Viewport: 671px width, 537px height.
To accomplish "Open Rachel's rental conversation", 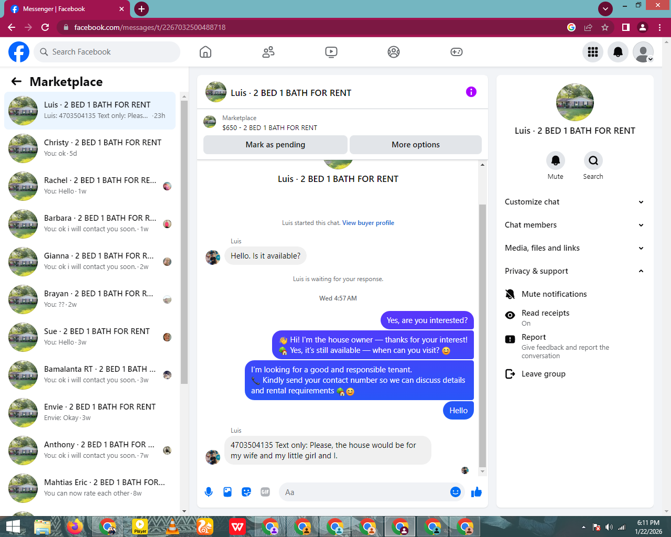I will (x=90, y=186).
